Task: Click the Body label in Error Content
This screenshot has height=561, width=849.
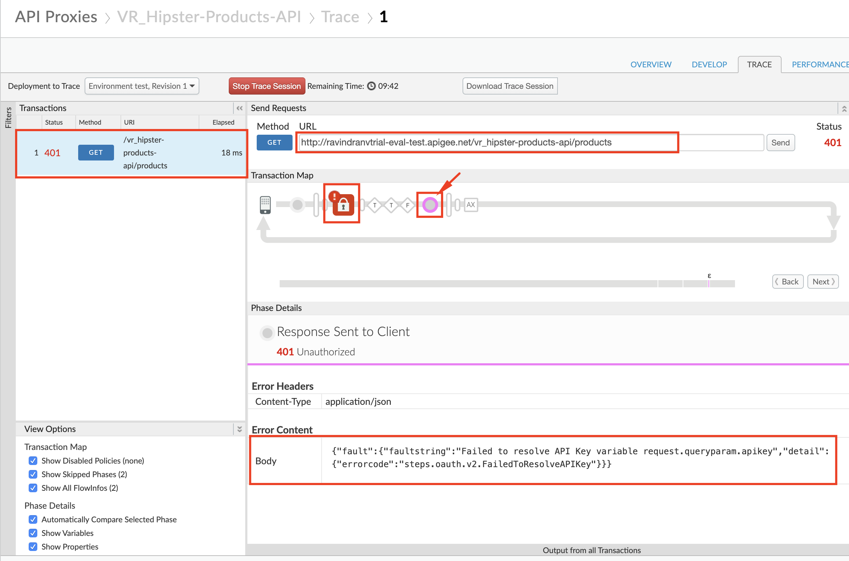Action: [266, 461]
